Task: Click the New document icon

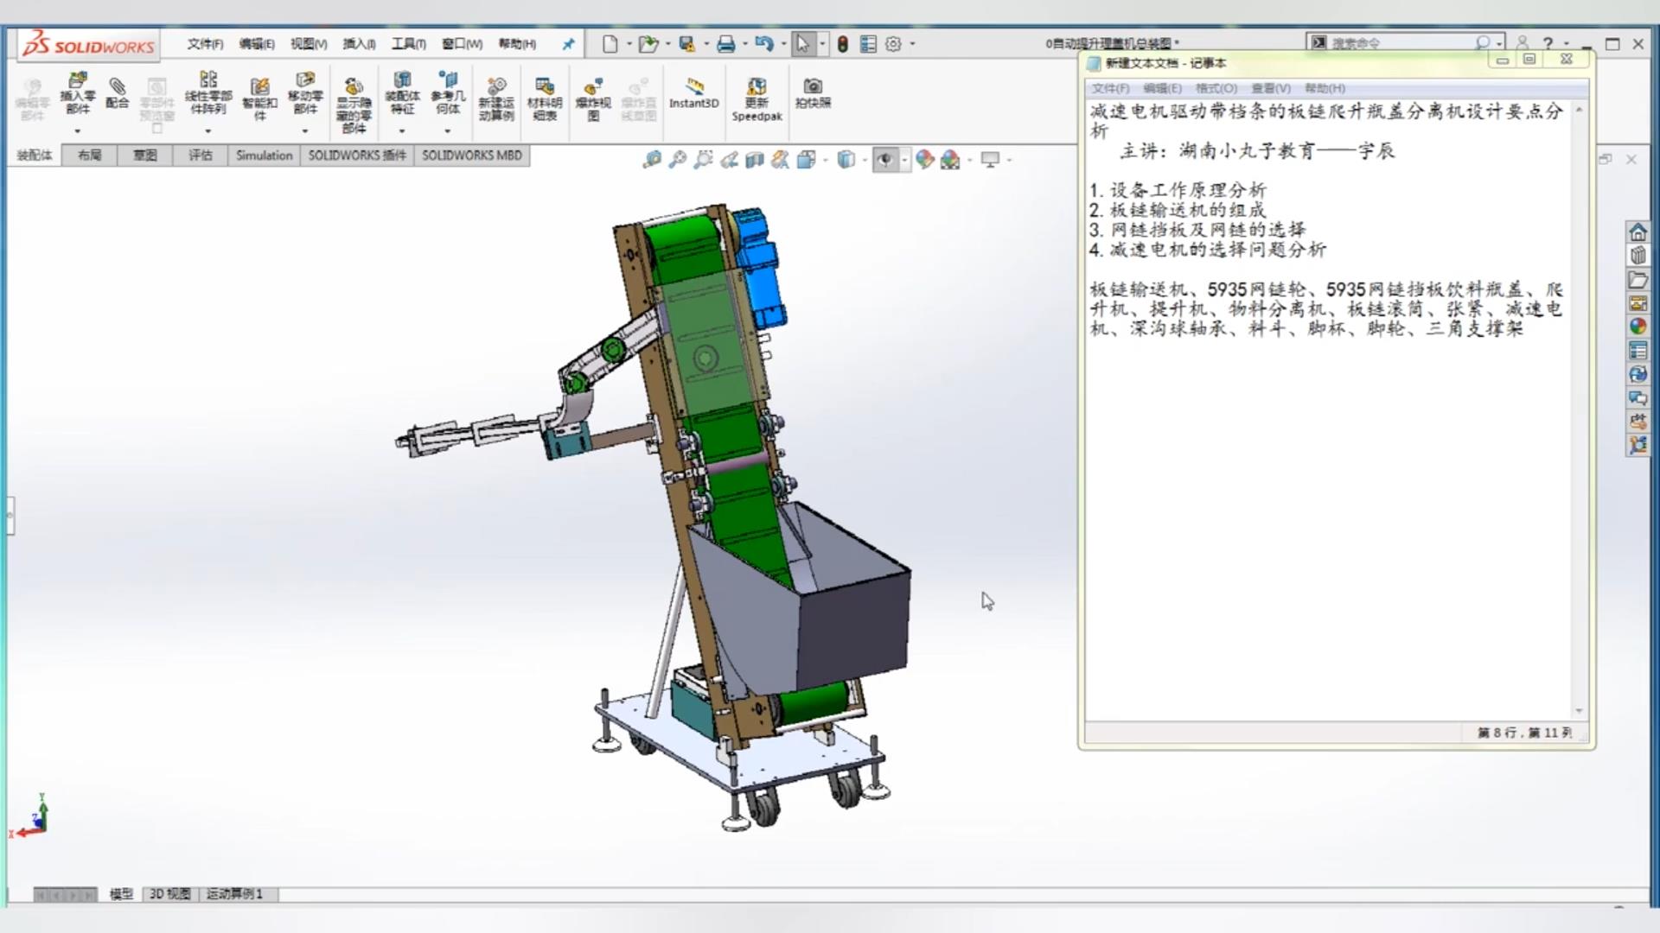Action: tap(610, 44)
